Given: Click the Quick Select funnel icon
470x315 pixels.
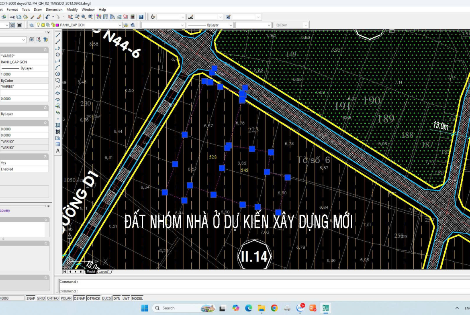Looking at the screenshot, I should click(x=46, y=40).
